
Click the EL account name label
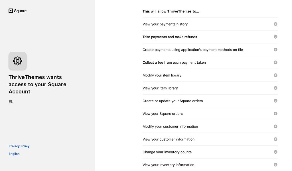11,102
